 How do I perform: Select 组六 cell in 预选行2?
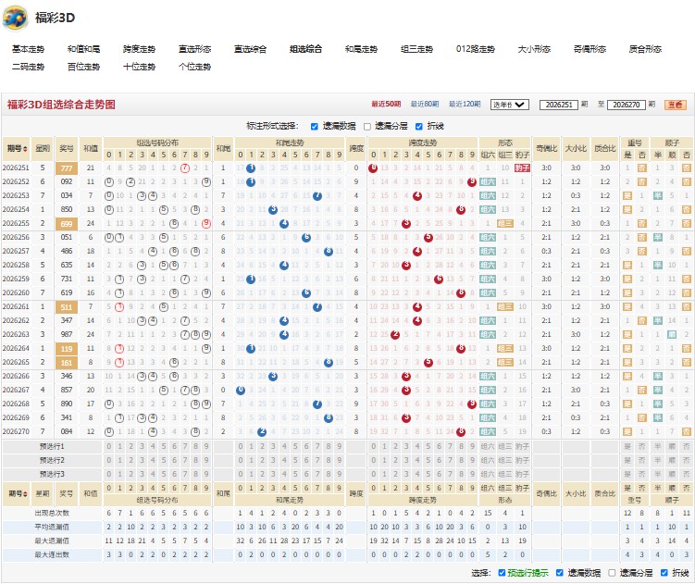488,460
